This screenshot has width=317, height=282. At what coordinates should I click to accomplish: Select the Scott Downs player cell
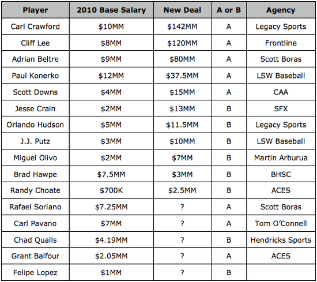(x=35, y=92)
